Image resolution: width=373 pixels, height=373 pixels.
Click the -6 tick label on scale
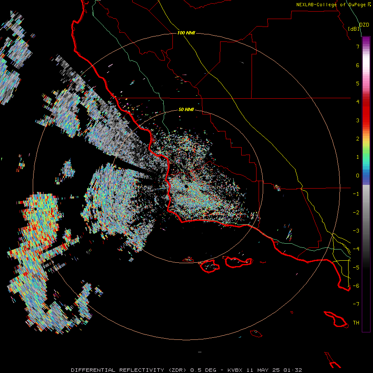click(x=356, y=286)
